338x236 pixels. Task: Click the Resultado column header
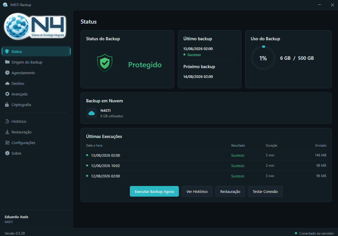[x=238, y=145]
